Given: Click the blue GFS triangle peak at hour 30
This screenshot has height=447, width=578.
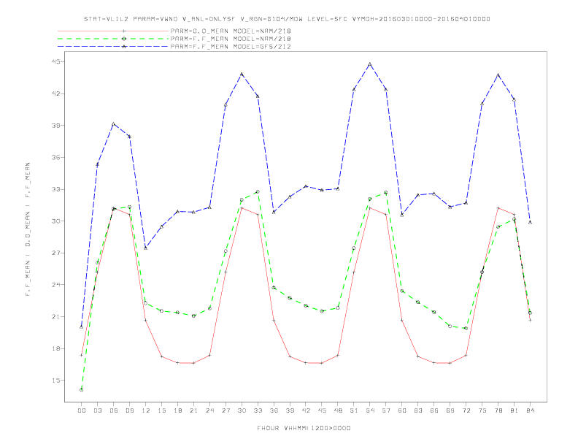Looking at the screenshot, I should click(x=242, y=74).
